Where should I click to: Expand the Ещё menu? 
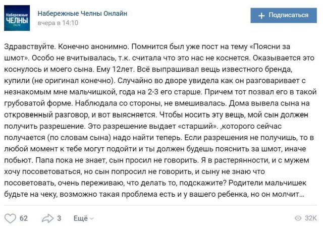click(x=80, y=218)
